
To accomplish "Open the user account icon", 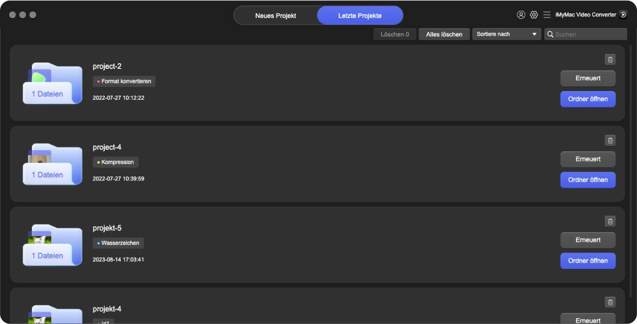I will point(521,15).
